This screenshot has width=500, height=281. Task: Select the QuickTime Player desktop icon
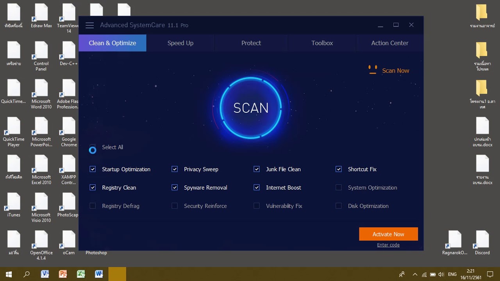(14, 132)
